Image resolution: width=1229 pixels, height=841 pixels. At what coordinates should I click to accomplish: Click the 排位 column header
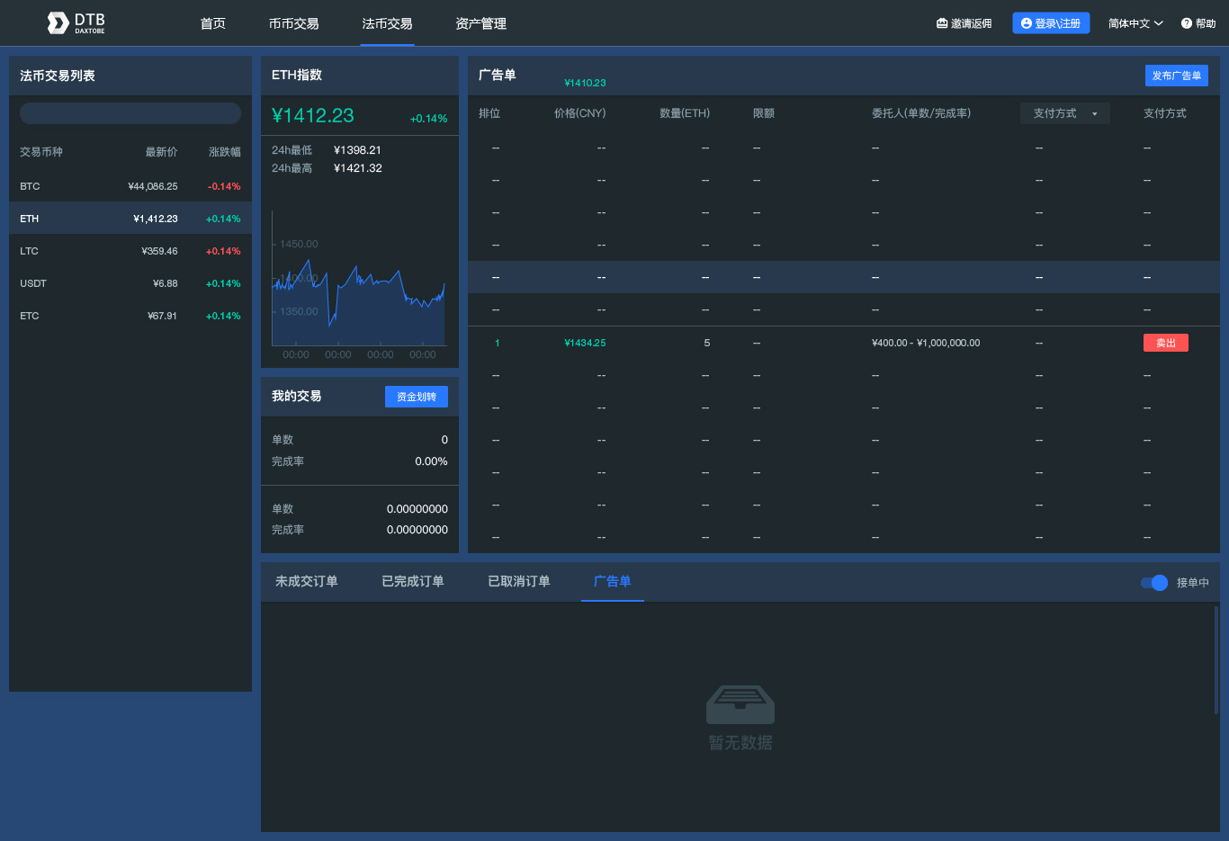tap(489, 113)
